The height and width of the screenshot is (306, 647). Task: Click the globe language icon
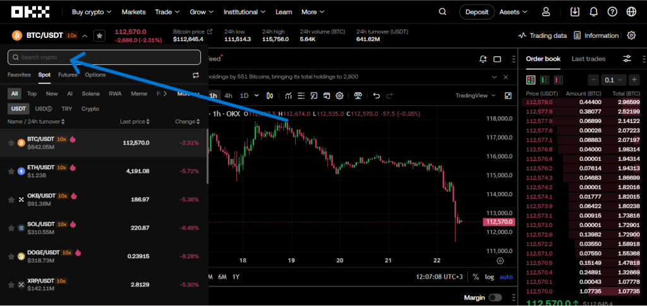pos(631,12)
